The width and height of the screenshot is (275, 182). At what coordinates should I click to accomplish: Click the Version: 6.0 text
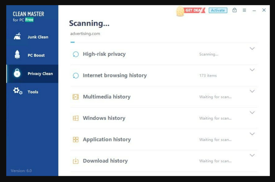tap(21, 171)
